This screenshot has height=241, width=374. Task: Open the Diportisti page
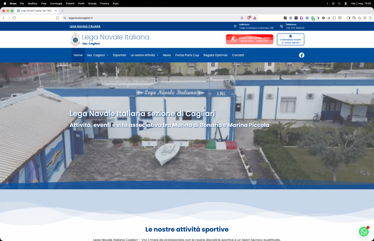[119, 55]
